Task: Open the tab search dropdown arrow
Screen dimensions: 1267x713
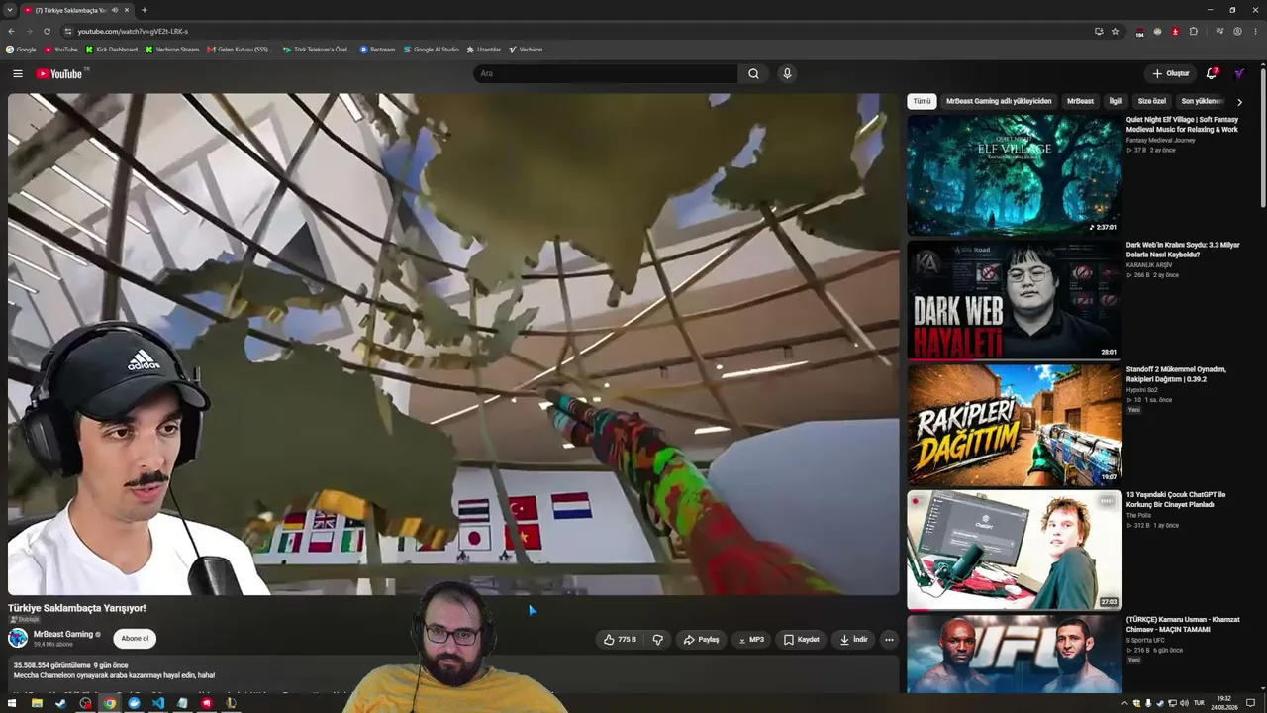Action: tap(10, 10)
